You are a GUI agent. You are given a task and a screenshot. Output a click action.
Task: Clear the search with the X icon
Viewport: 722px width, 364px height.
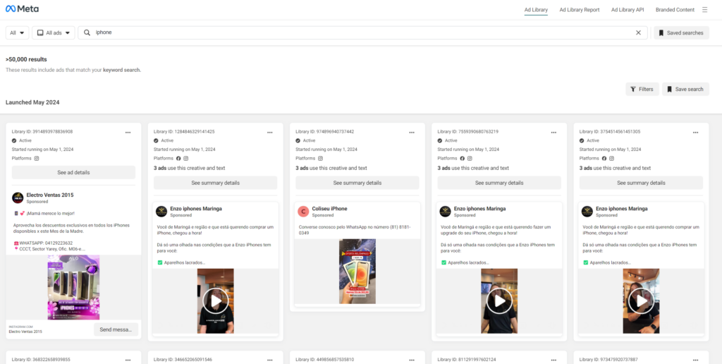638,32
